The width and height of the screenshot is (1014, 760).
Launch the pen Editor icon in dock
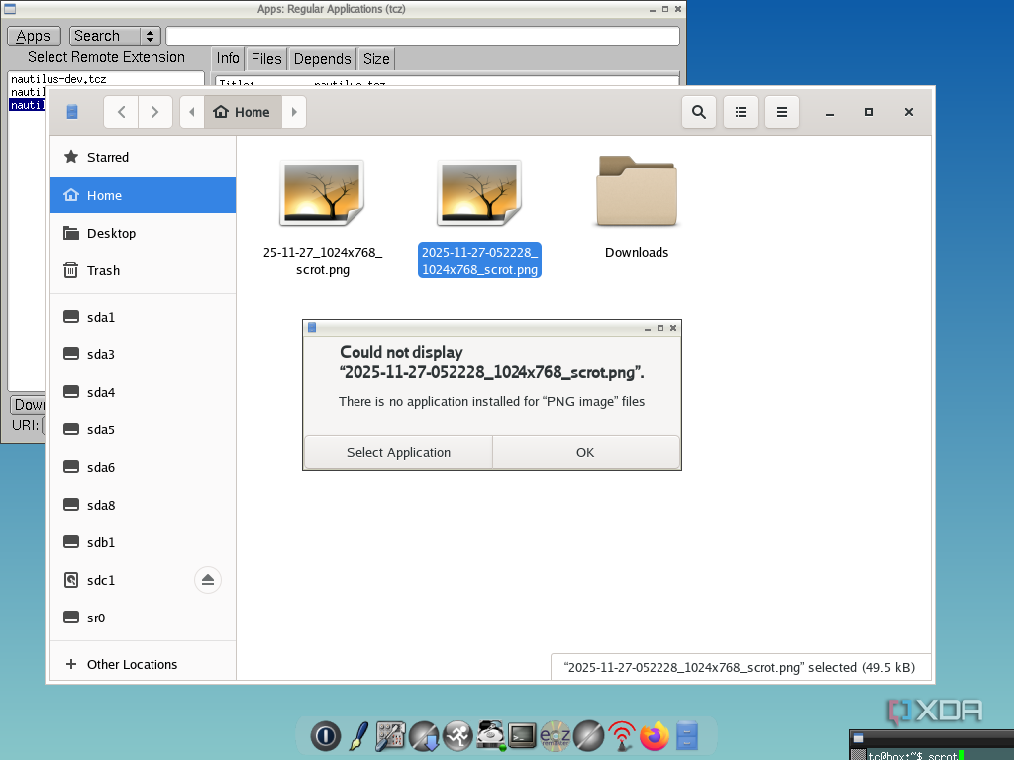click(x=358, y=736)
